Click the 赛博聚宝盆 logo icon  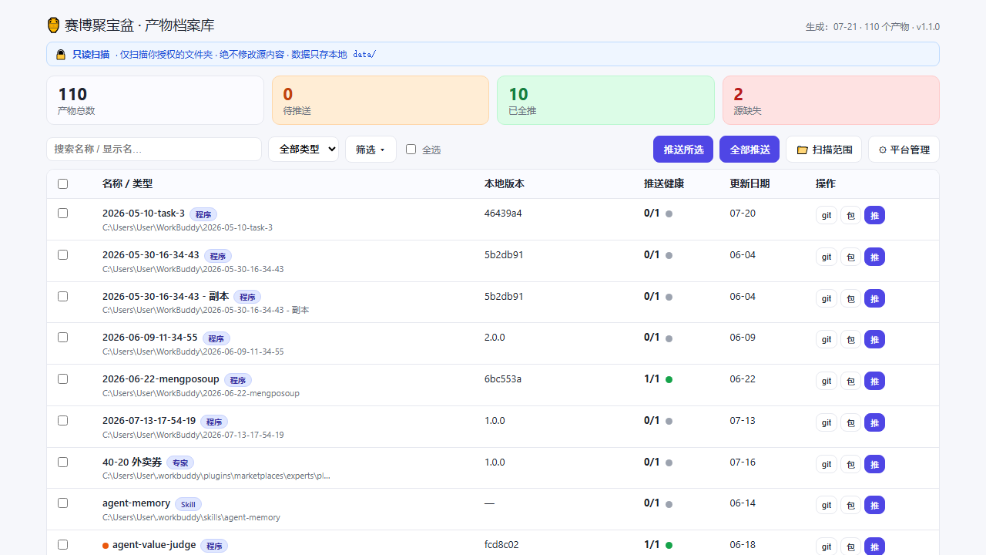point(53,25)
